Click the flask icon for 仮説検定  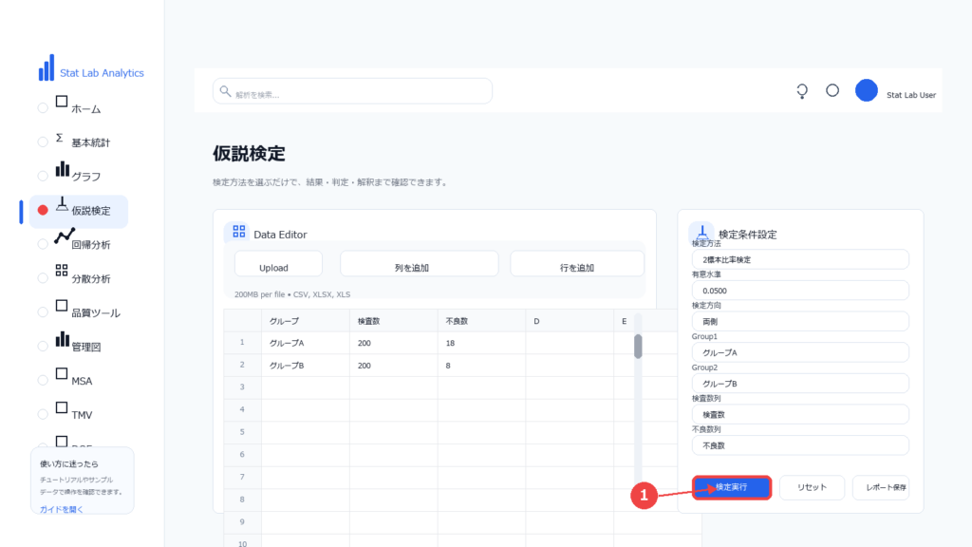(x=62, y=203)
